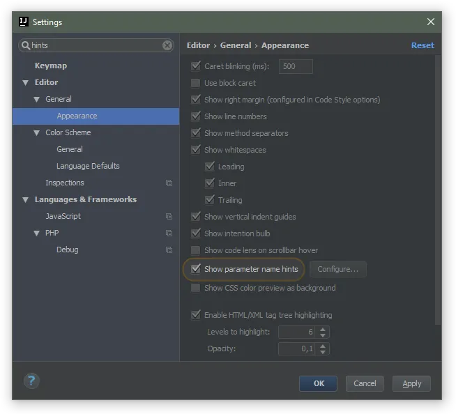Collapse Languages & Frameworks node
Image resolution: width=456 pixels, height=414 pixels.
(x=26, y=200)
